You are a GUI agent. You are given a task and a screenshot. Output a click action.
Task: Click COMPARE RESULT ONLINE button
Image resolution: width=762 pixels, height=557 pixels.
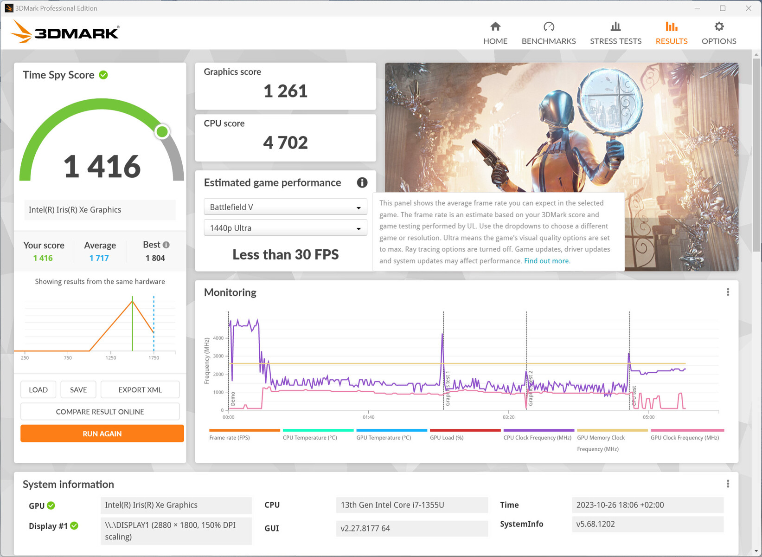[100, 412]
